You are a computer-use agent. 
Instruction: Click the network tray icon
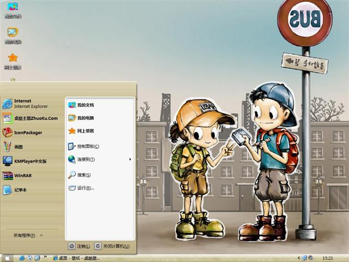(304, 258)
